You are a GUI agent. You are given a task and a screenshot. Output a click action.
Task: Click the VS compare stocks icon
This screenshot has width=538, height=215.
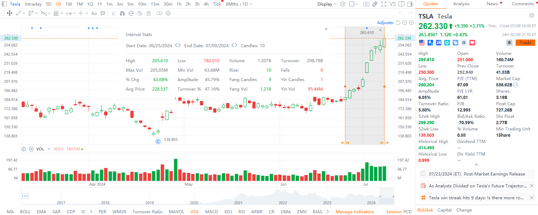(393, 4)
